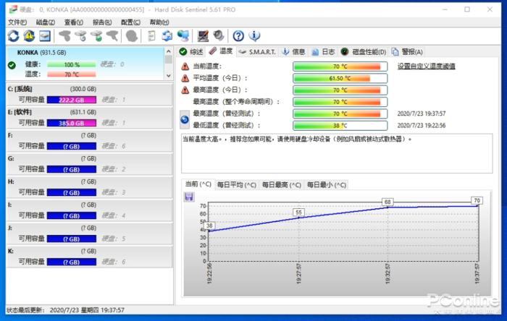This screenshot has width=507, height=321.
Task: Click the blue help question mark icon
Action: 238,35
